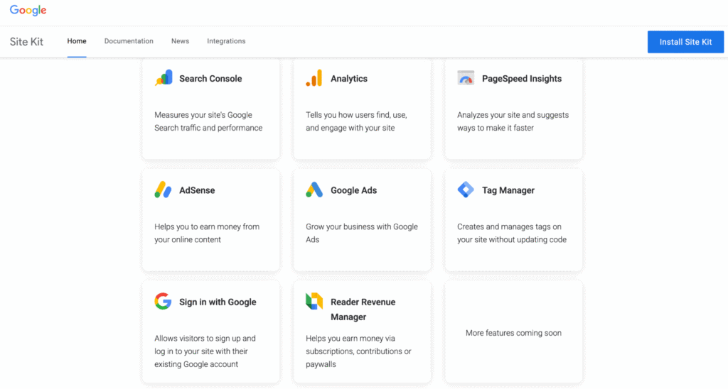This screenshot has height=389, width=728.
Task: Click the Tag Manager diamond icon
Action: click(x=466, y=190)
